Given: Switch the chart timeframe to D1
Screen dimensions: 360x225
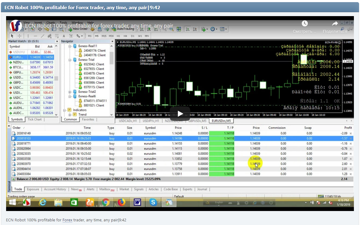Looking at the screenshot, I should [132, 36].
